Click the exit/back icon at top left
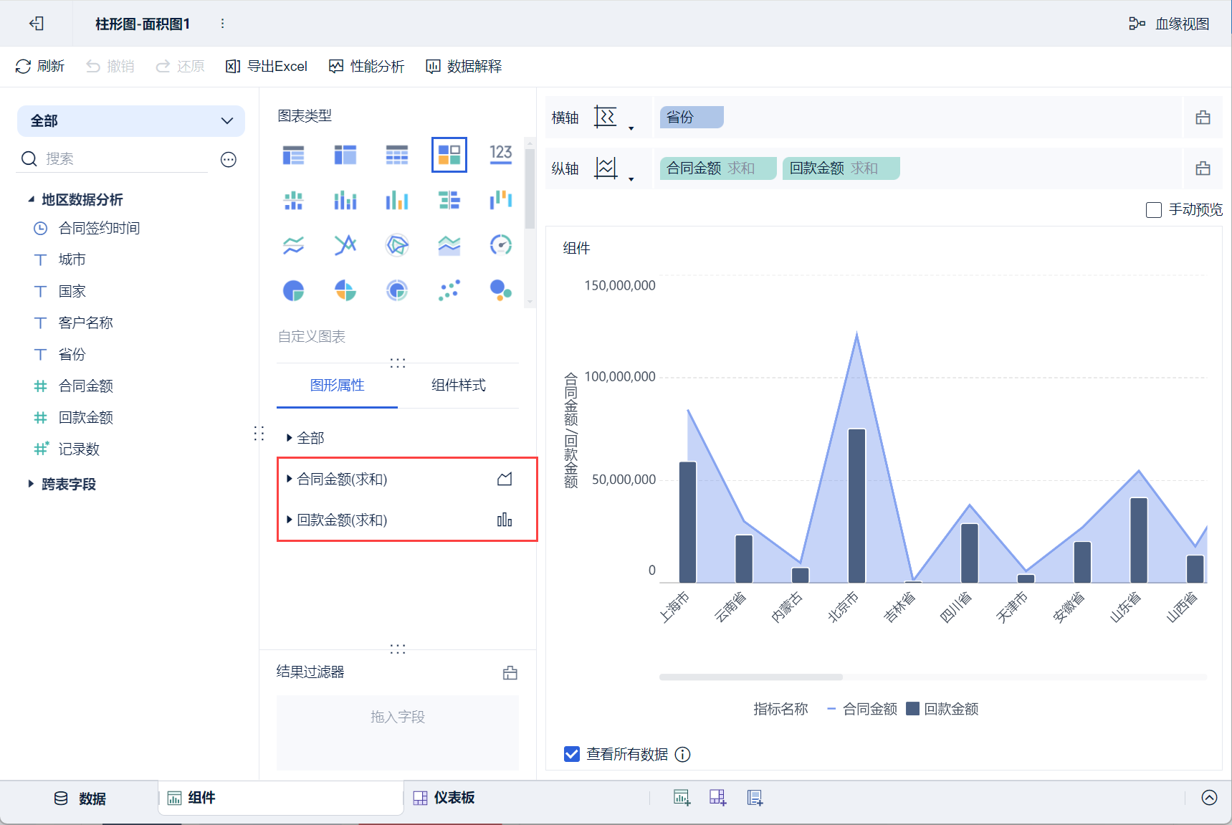Viewport: 1232px width, 825px height. (37, 24)
